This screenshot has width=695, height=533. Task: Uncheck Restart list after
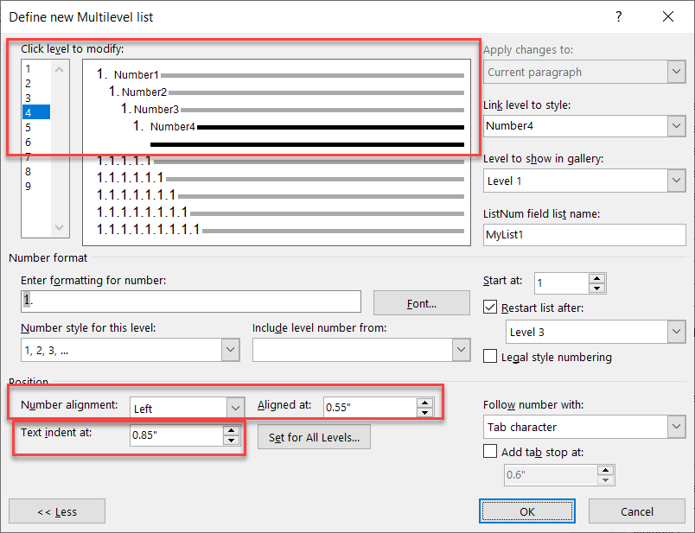click(x=490, y=307)
